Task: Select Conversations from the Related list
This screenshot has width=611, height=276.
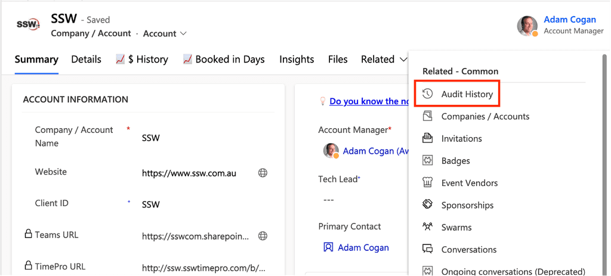Action: pyautogui.click(x=468, y=249)
